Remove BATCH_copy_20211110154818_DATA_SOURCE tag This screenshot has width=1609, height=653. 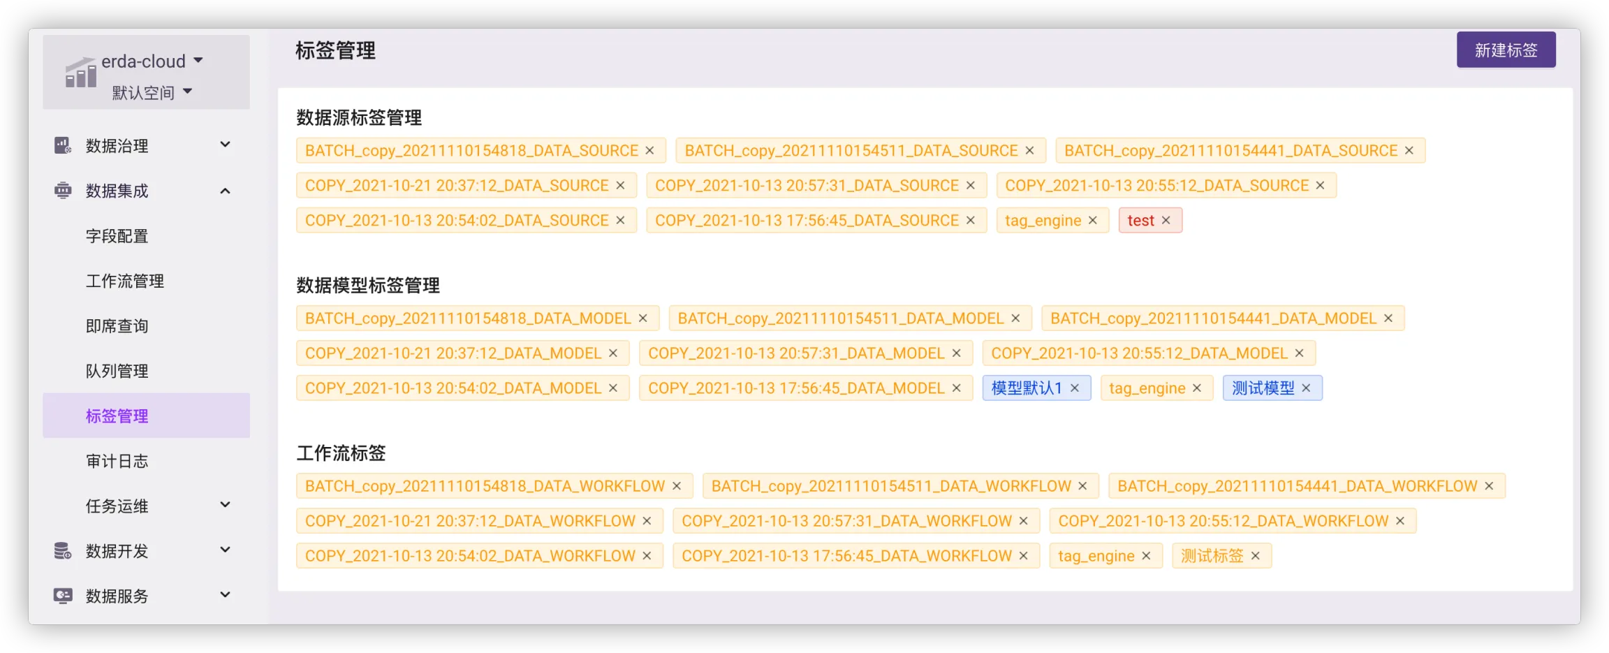(x=649, y=151)
